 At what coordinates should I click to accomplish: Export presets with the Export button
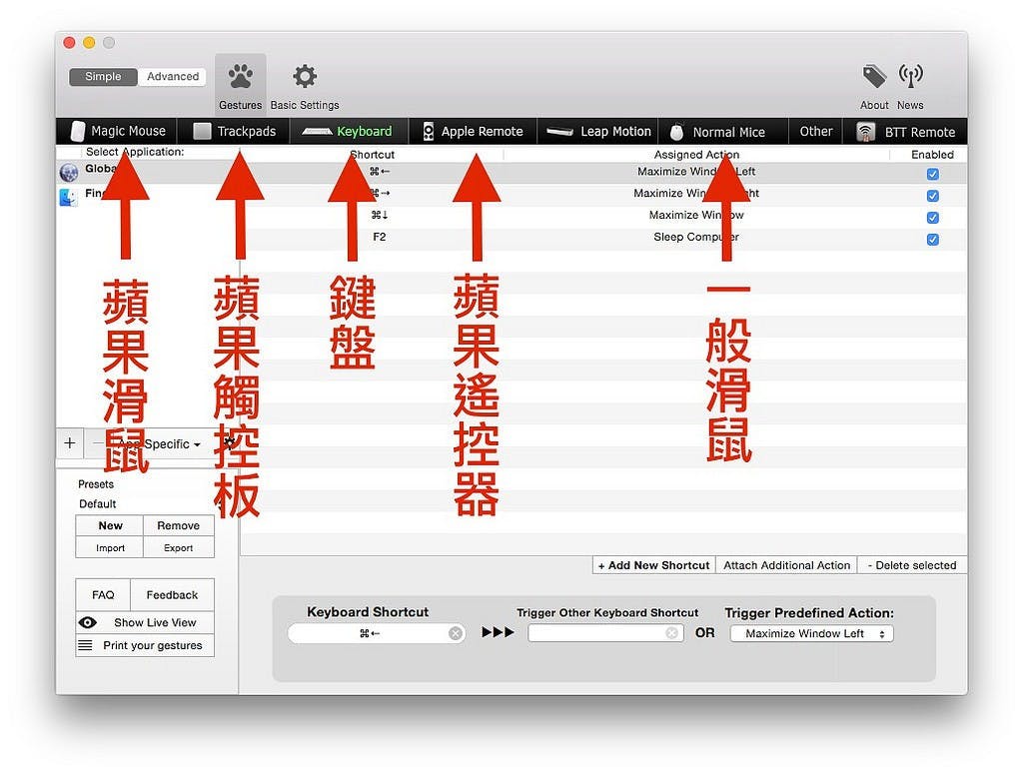178,547
